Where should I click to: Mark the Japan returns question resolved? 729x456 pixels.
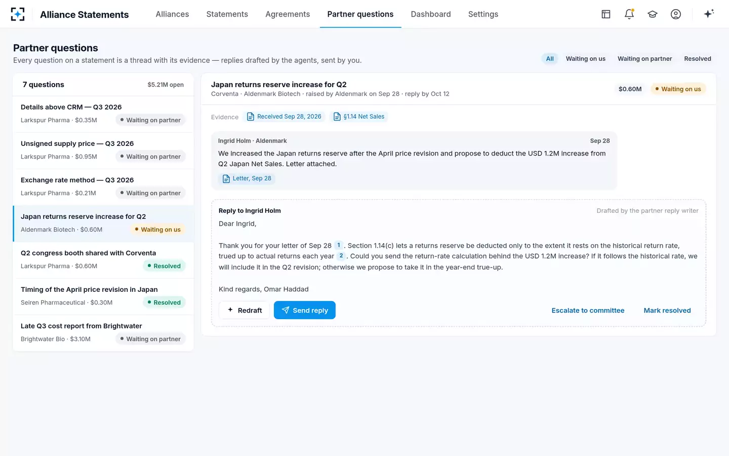coord(667,311)
